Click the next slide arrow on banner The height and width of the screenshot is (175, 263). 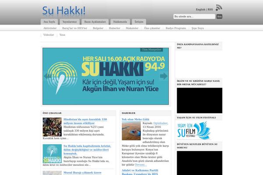(x=163, y=76)
